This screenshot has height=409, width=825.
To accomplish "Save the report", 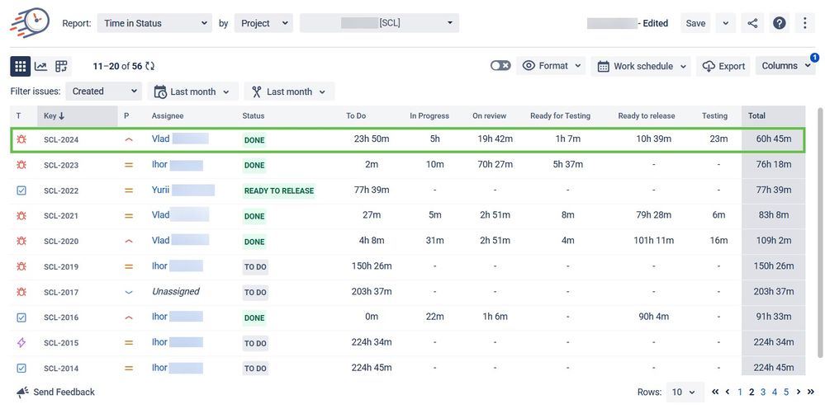I will click(x=695, y=23).
